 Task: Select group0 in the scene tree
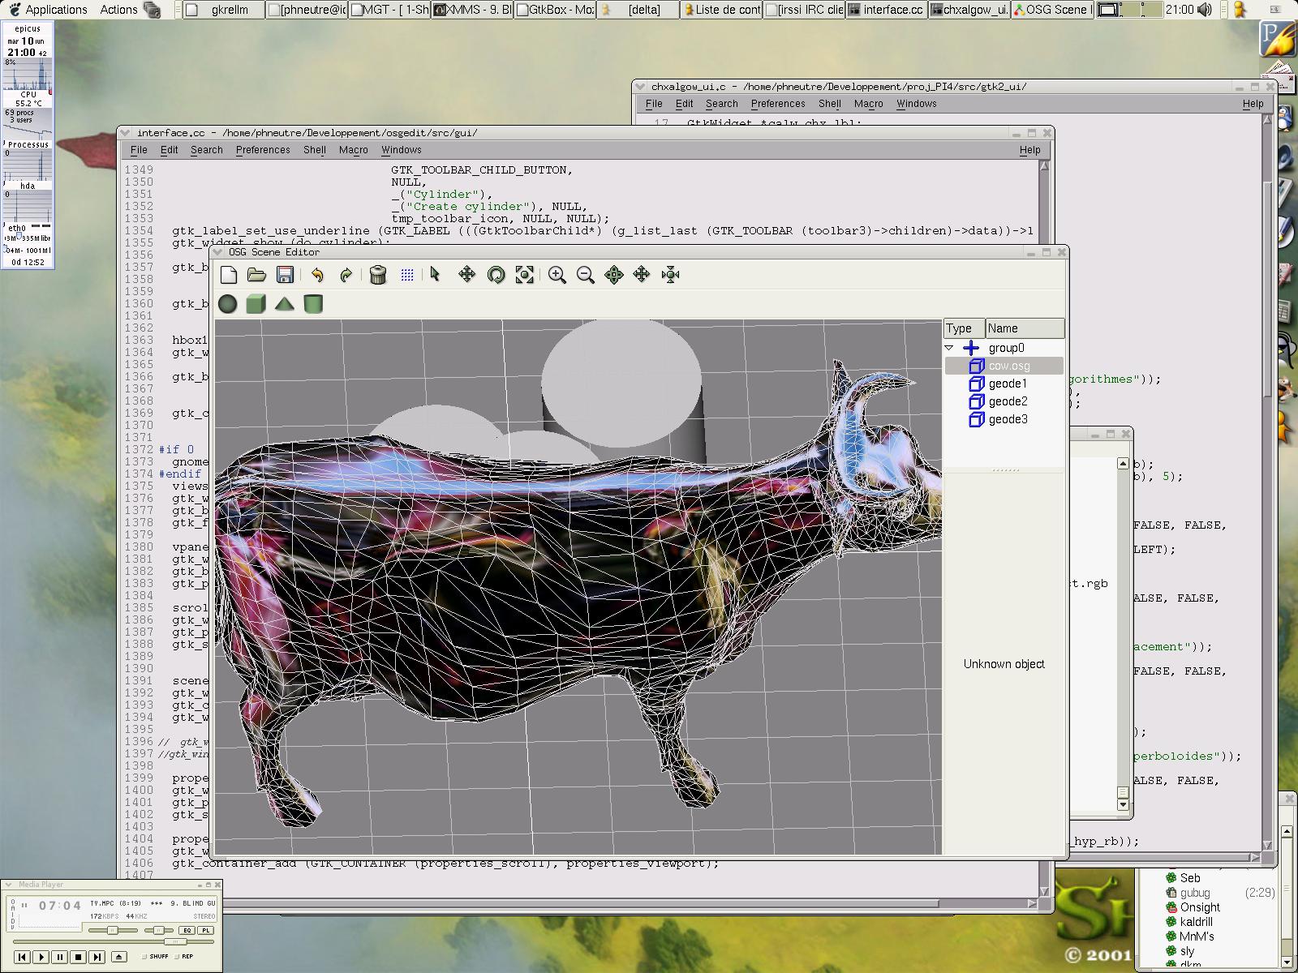(x=1004, y=348)
